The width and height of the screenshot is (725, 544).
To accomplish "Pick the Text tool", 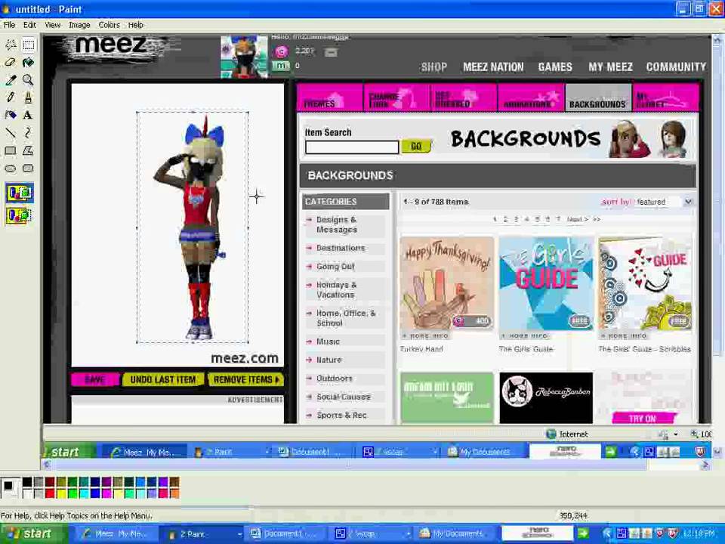I will pos(28,115).
